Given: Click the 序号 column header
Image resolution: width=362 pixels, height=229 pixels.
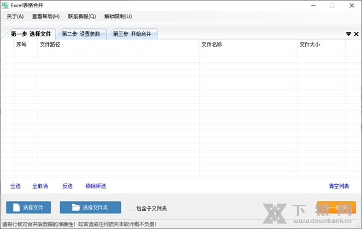Looking at the screenshot, I should pos(25,45).
